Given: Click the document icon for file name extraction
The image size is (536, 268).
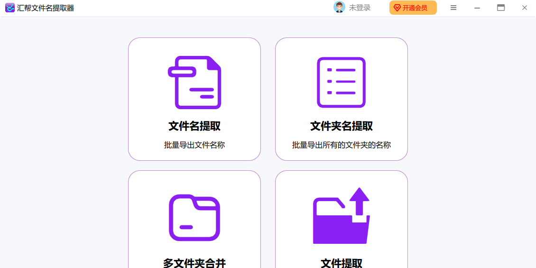Looking at the screenshot, I should tap(194, 83).
